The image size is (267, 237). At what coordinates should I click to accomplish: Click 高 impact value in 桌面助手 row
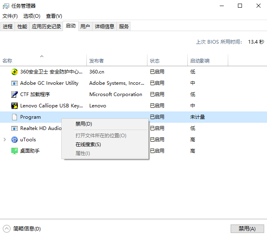click(193, 151)
